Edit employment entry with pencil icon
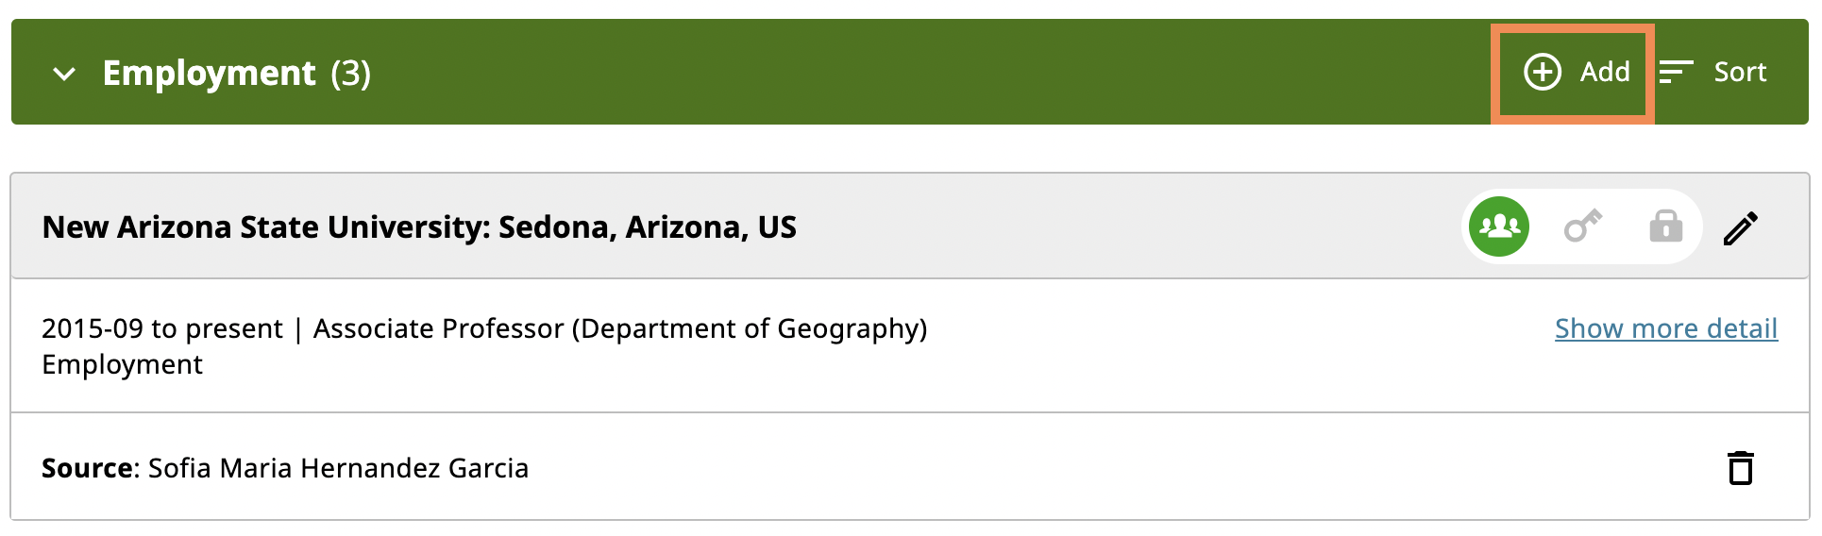Viewport: 1822px width, 536px height. (1741, 227)
